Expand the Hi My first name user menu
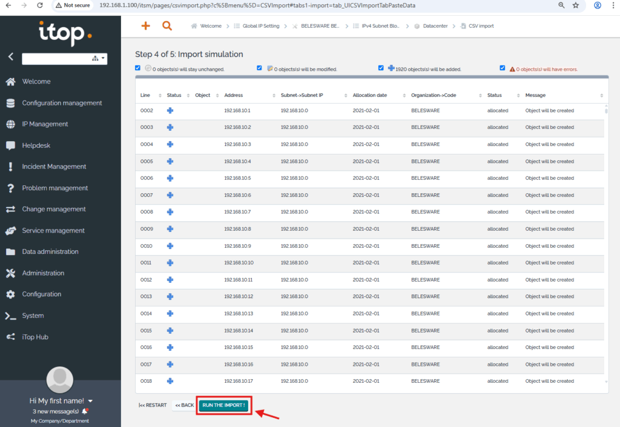Image resolution: width=620 pixels, height=427 pixels. pyautogui.click(x=90, y=401)
